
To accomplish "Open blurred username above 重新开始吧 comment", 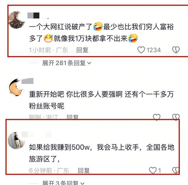I will (27, 81).
